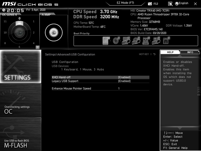Viewport: 201px width, 151px height.
Task: Open the M-FLASH section
Action: coord(21,134)
